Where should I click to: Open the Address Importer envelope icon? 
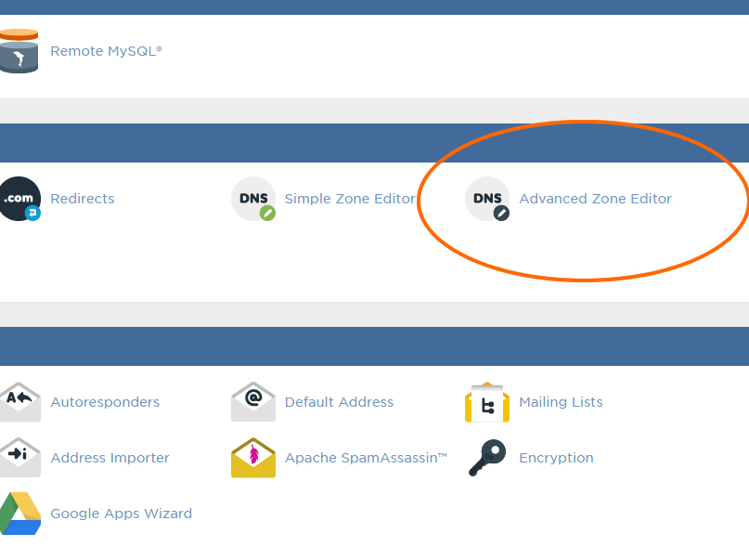pos(19,457)
